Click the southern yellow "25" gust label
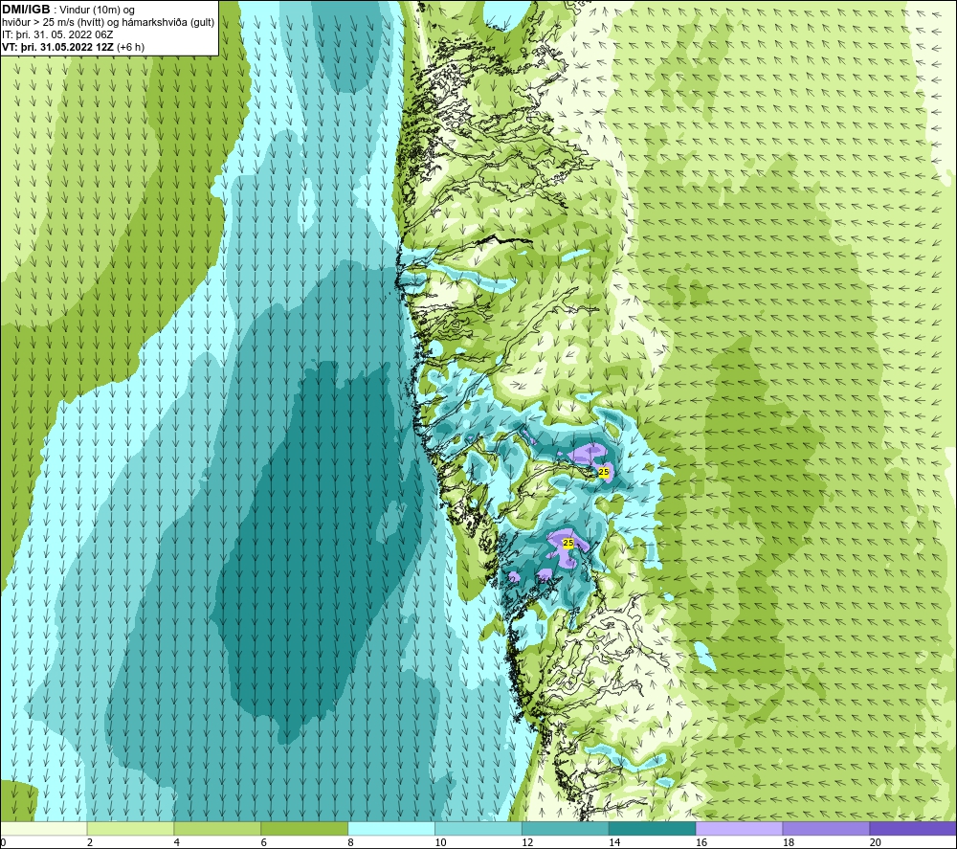This screenshot has height=849, width=957. (568, 543)
